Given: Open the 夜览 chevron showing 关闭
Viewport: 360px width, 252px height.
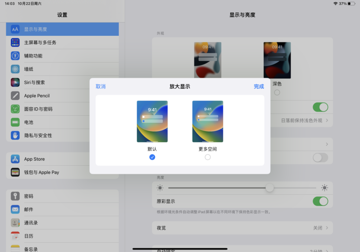Looking at the screenshot, I should (327, 228).
